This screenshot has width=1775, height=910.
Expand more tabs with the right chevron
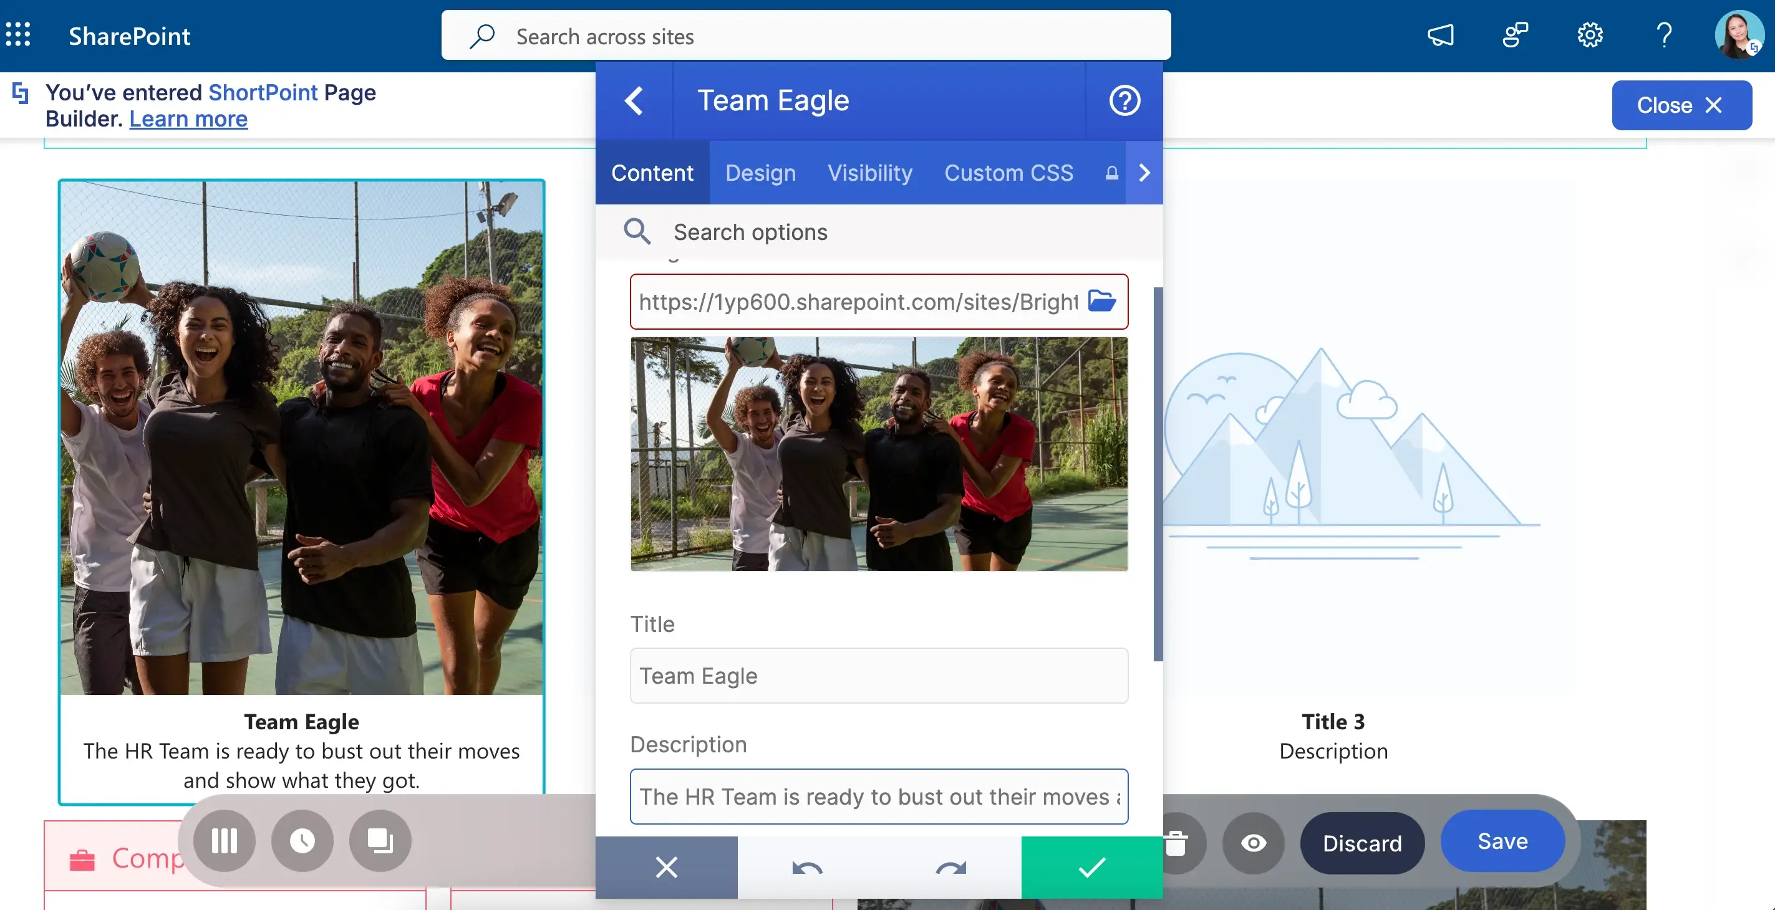pyautogui.click(x=1144, y=172)
